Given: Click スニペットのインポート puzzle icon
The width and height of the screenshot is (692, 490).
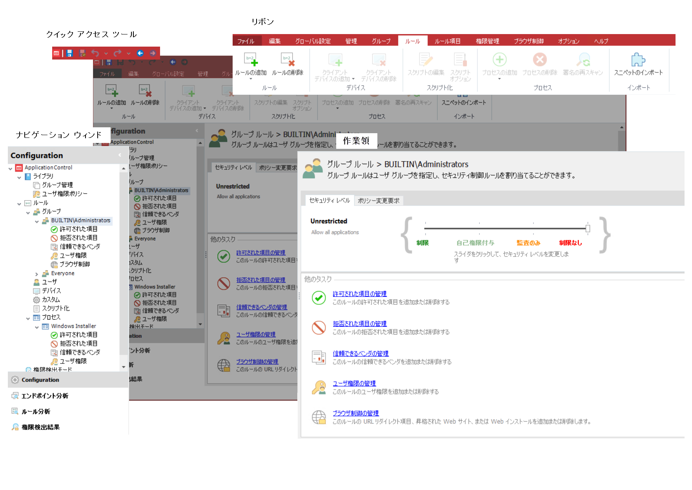Looking at the screenshot, I should click(x=638, y=60).
